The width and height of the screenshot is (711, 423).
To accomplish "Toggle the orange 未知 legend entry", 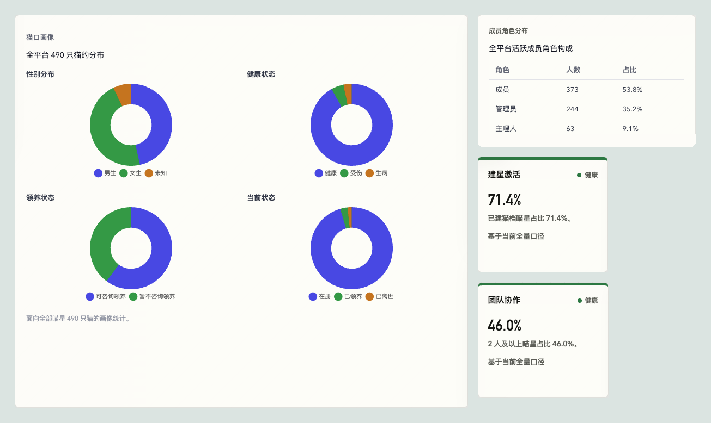I will 156,173.
